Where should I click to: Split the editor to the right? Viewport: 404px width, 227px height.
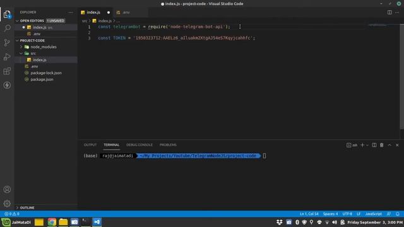pyautogui.click(x=389, y=13)
